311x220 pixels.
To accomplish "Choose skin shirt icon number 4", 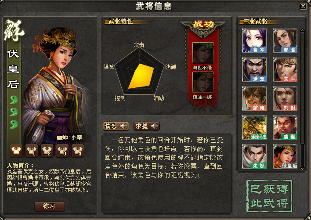I will [78, 151].
